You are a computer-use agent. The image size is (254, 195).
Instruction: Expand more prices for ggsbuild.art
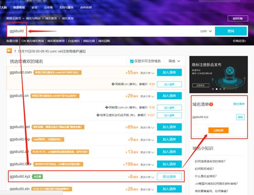pos(147,152)
